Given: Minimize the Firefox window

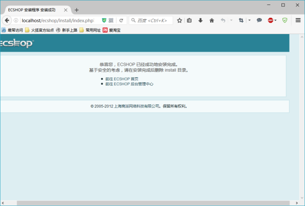Looking at the screenshot, I should [269, 5].
